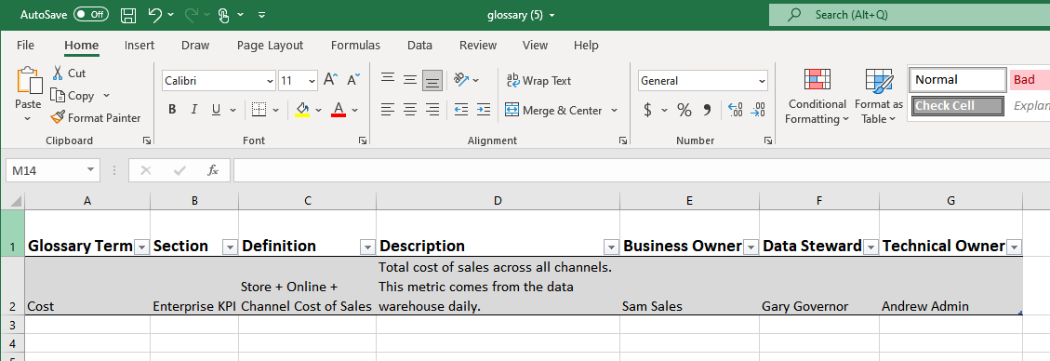Toggle Wrap Text
This screenshot has width=1050, height=361.
[539, 80]
